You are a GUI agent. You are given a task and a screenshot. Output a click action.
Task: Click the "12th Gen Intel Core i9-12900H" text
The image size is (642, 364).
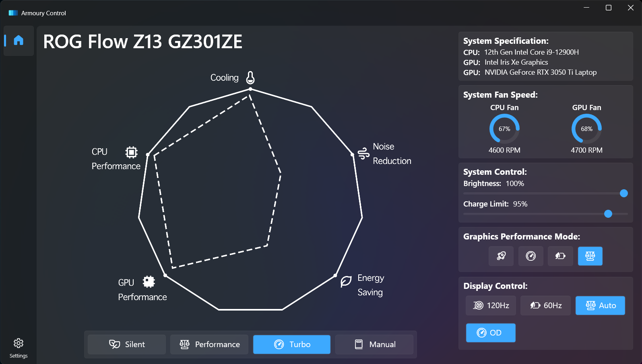pos(531,52)
